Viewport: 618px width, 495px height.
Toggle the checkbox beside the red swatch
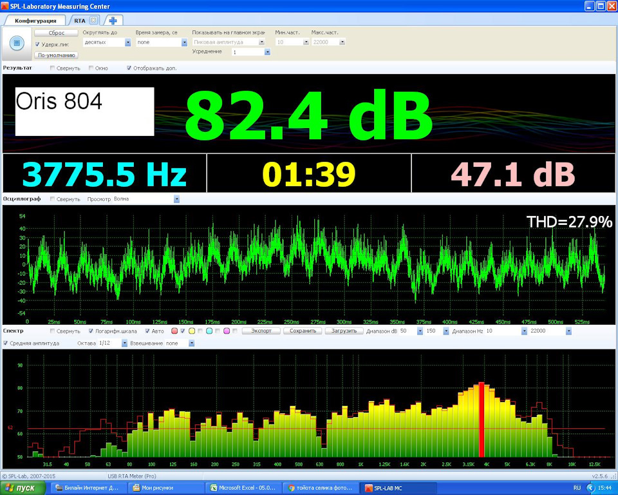point(183,331)
